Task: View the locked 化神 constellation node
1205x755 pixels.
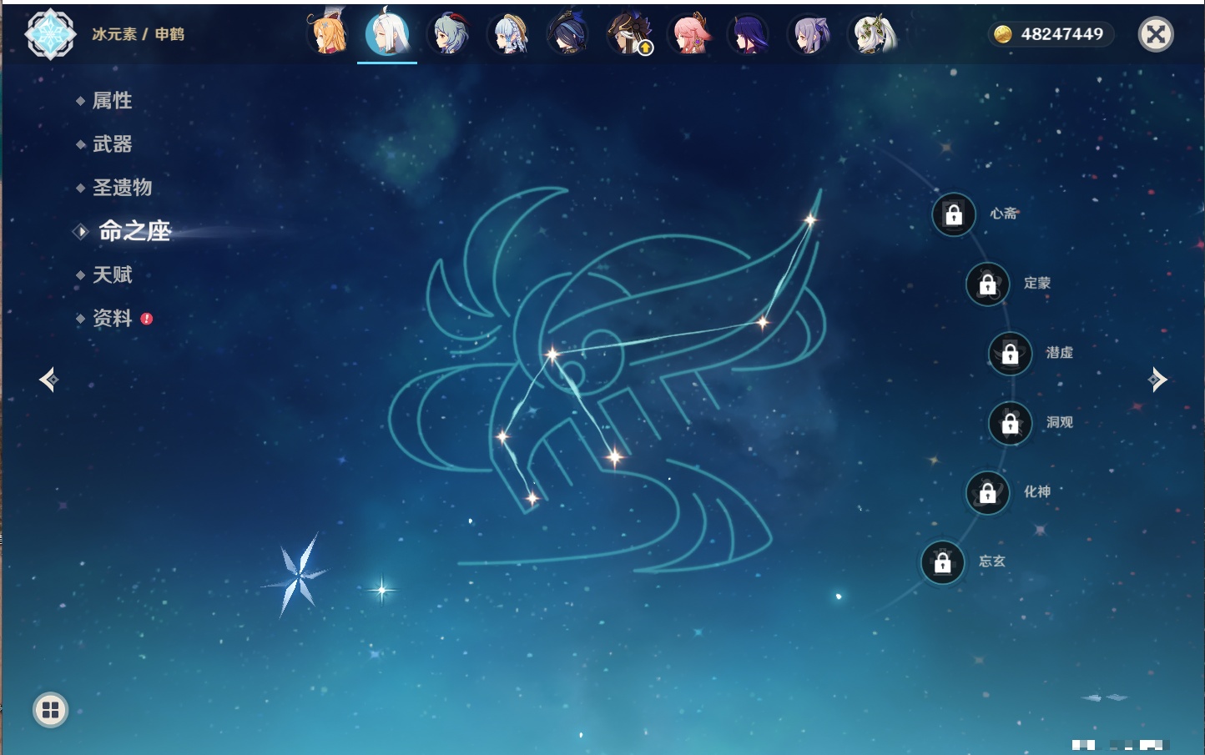Action: pos(987,493)
